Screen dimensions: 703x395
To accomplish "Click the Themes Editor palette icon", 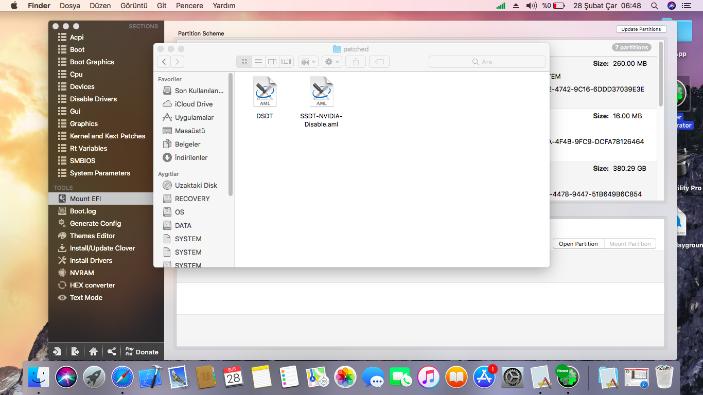I will [x=62, y=236].
